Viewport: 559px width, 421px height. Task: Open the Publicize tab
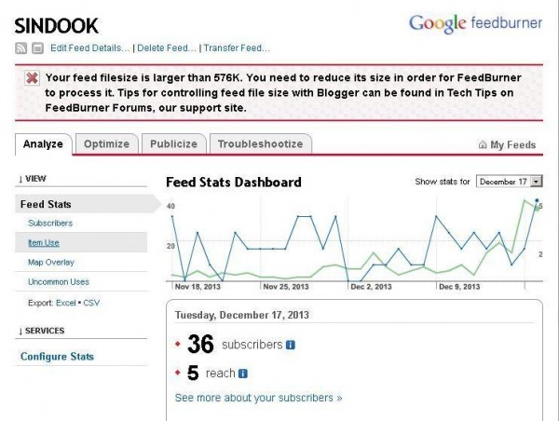tap(174, 143)
